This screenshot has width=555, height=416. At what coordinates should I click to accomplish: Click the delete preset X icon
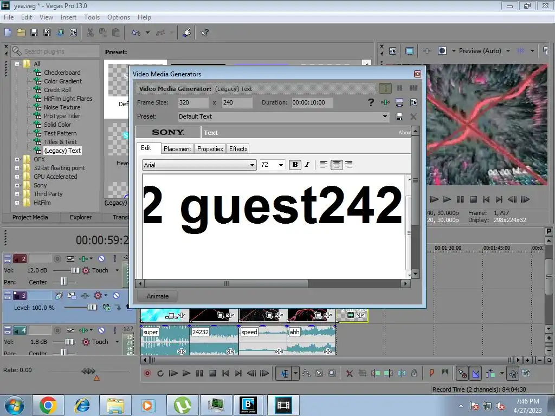(413, 116)
